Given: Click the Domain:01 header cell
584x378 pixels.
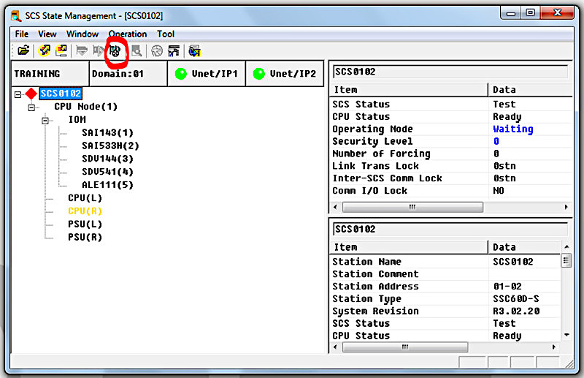Looking at the screenshot, I should click(x=128, y=74).
